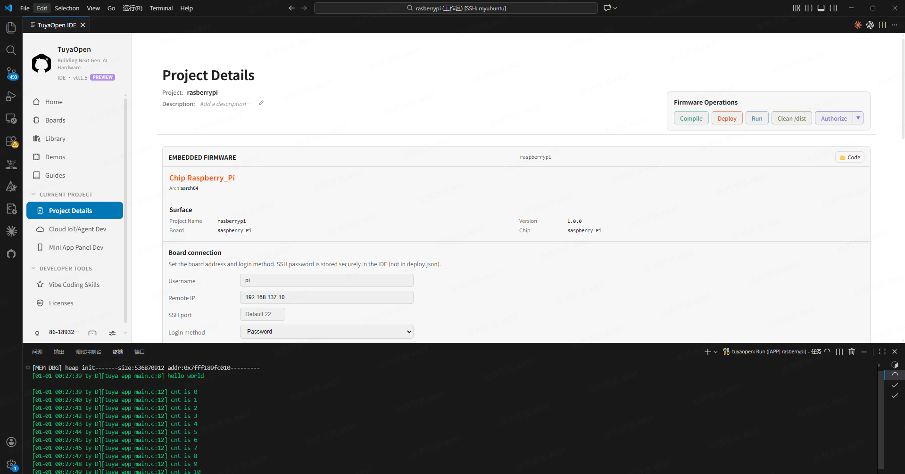Click the Remote IP input field
Image resolution: width=905 pixels, height=474 pixels.
pos(327,297)
